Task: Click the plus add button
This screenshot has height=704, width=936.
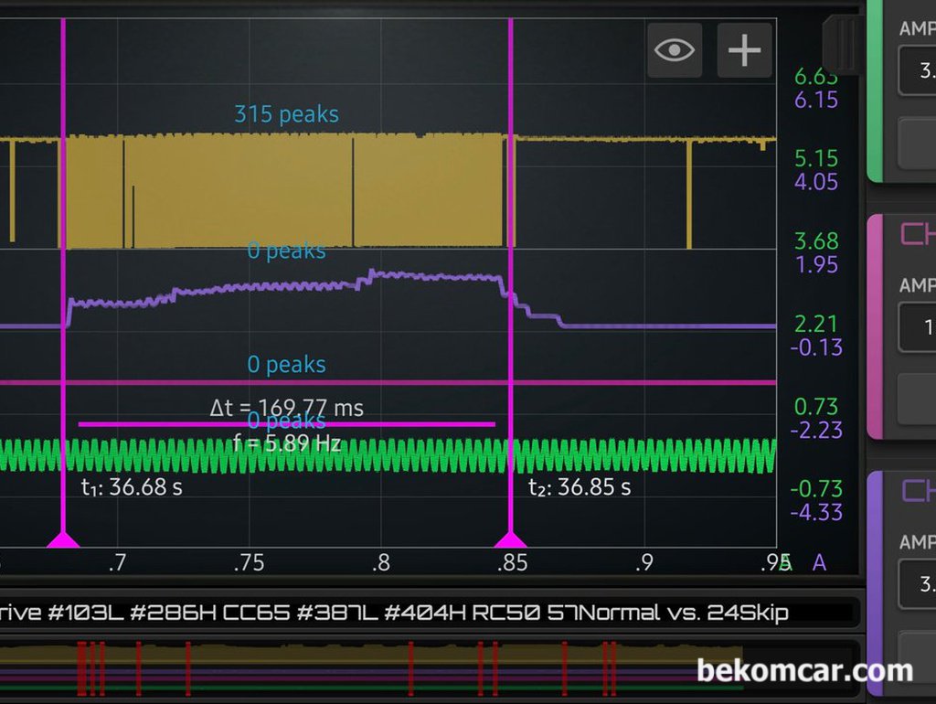Action: pos(744,50)
